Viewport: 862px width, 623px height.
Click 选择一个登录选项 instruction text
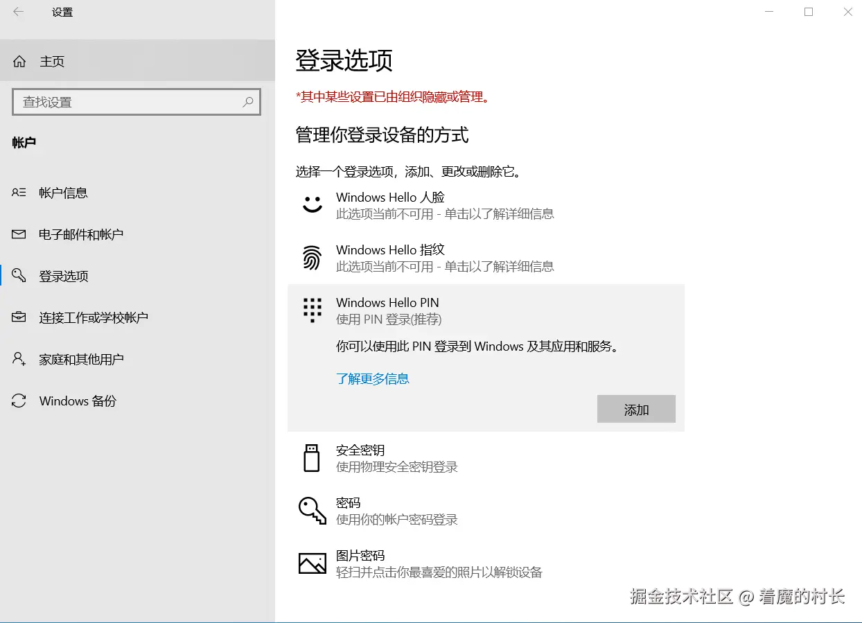point(409,171)
